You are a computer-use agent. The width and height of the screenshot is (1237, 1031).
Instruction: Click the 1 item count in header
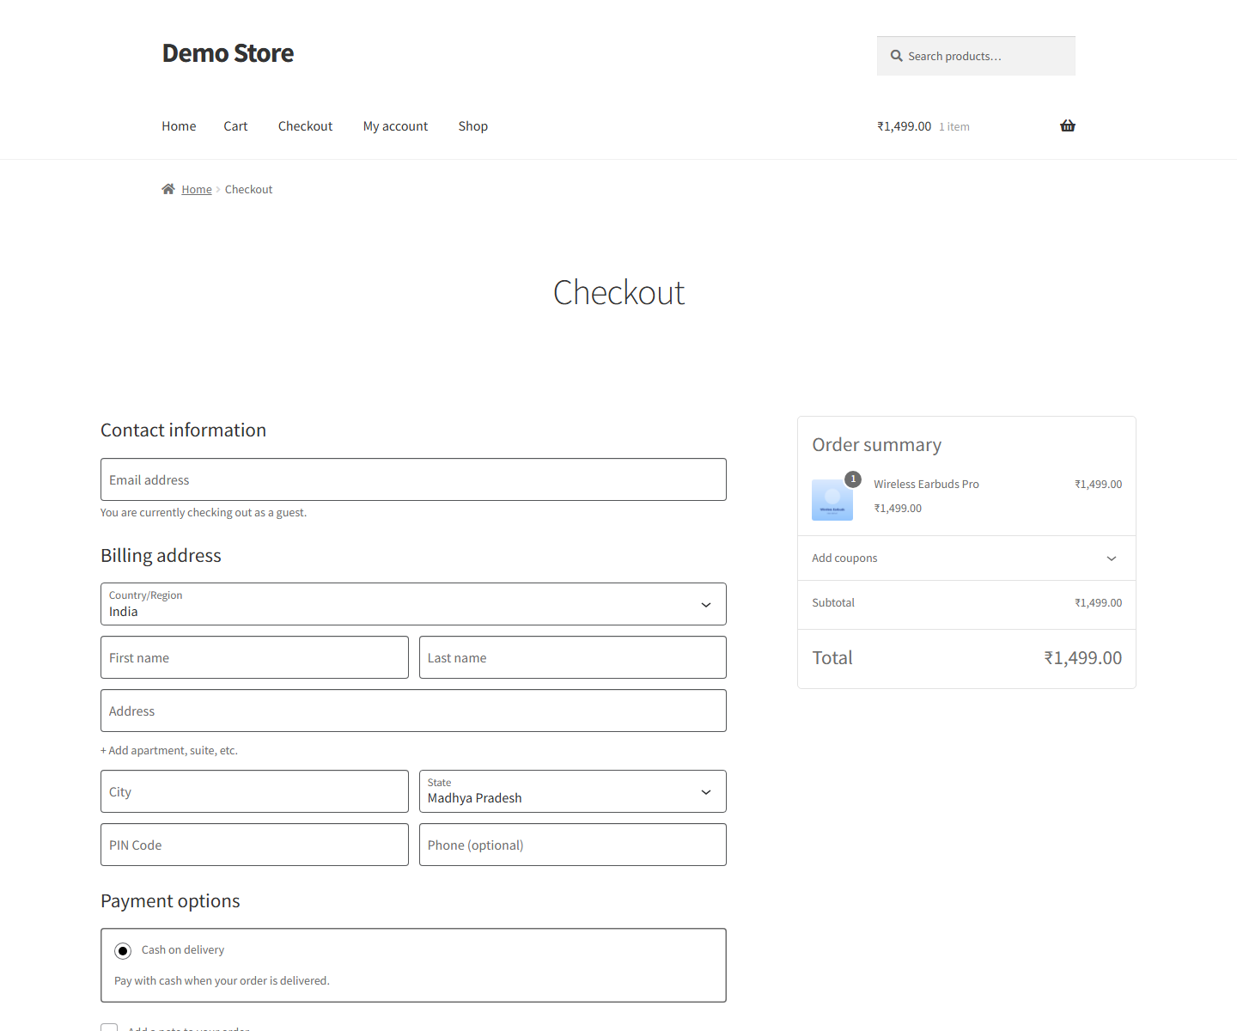954,127
